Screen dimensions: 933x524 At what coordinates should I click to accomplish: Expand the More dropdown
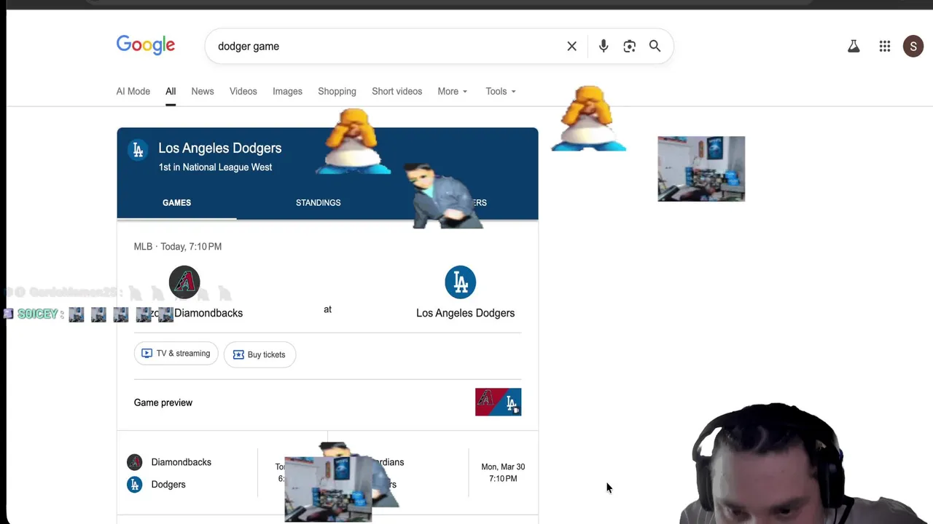tap(453, 91)
